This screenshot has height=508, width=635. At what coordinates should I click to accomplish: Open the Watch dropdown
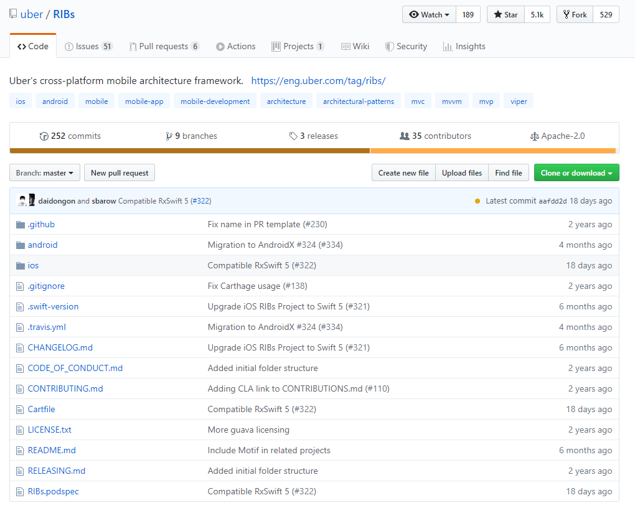point(429,15)
